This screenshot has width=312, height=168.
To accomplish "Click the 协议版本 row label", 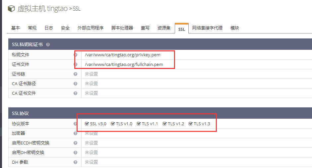I will 21,124.
